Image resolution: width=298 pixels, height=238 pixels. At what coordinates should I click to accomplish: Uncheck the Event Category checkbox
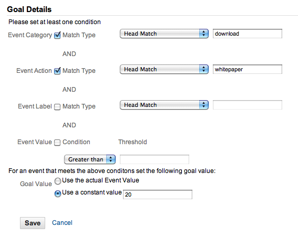(x=57, y=35)
